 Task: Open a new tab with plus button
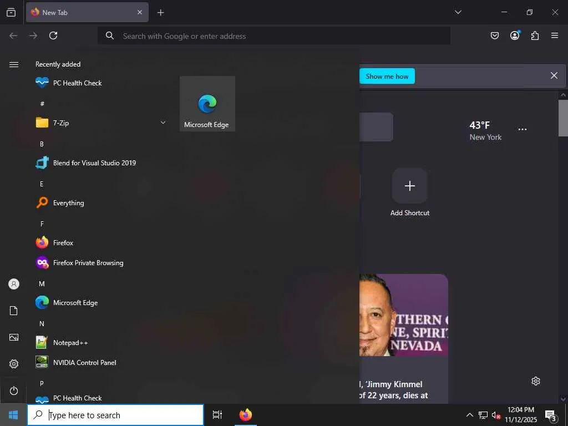[160, 13]
